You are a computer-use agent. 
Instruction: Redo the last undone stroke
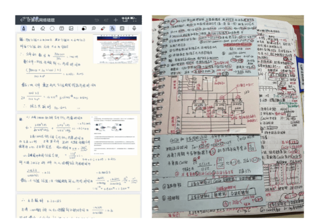tap(106, 20)
